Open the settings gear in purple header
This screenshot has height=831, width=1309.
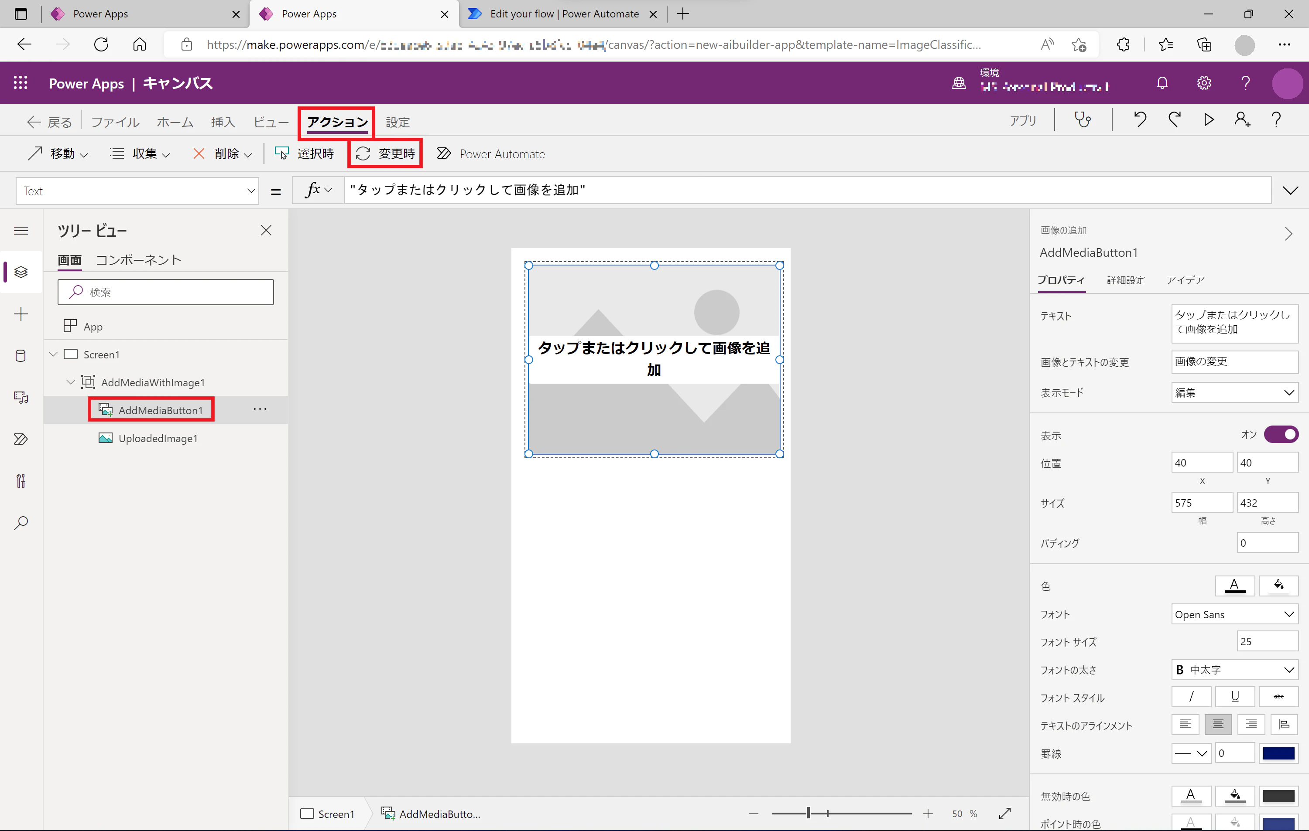pos(1203,82)
